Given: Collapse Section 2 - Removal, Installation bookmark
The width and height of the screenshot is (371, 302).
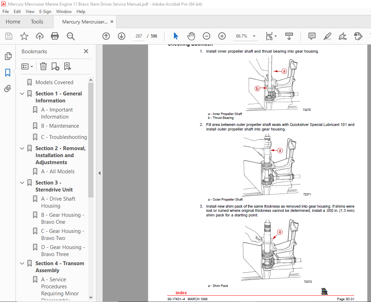Looking at the screenshot, I should click(x=22, y=148).
